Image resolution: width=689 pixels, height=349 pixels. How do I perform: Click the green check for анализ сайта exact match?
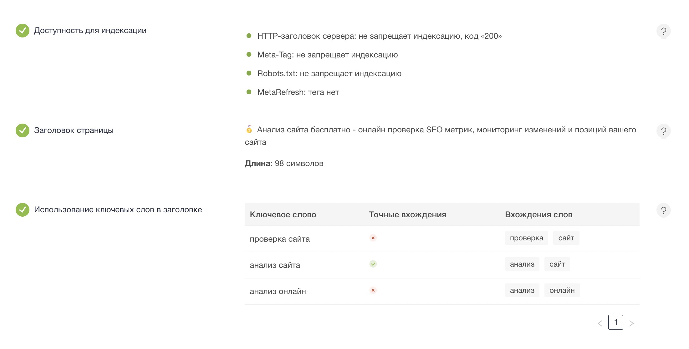point(373,264)
